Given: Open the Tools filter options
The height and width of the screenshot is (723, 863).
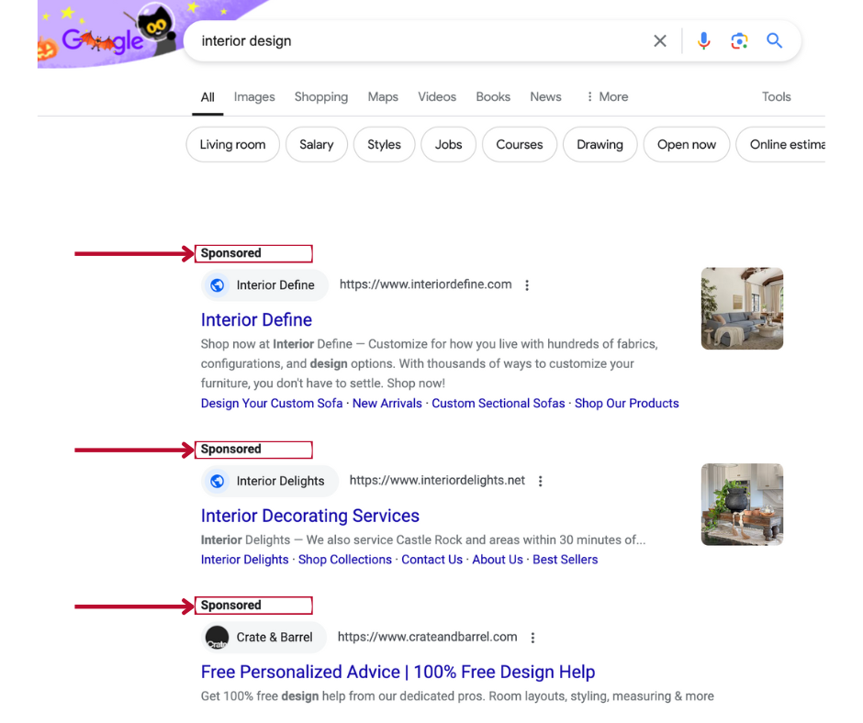Looking at the screenshot, I should (x=776, y=97).
